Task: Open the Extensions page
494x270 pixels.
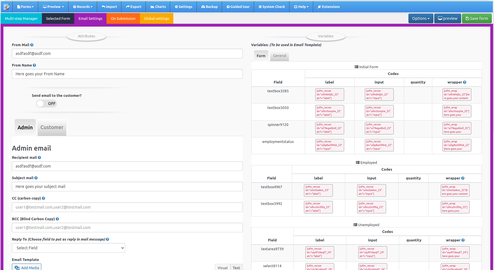Action: pyautogui.click(x=328, y=7)
